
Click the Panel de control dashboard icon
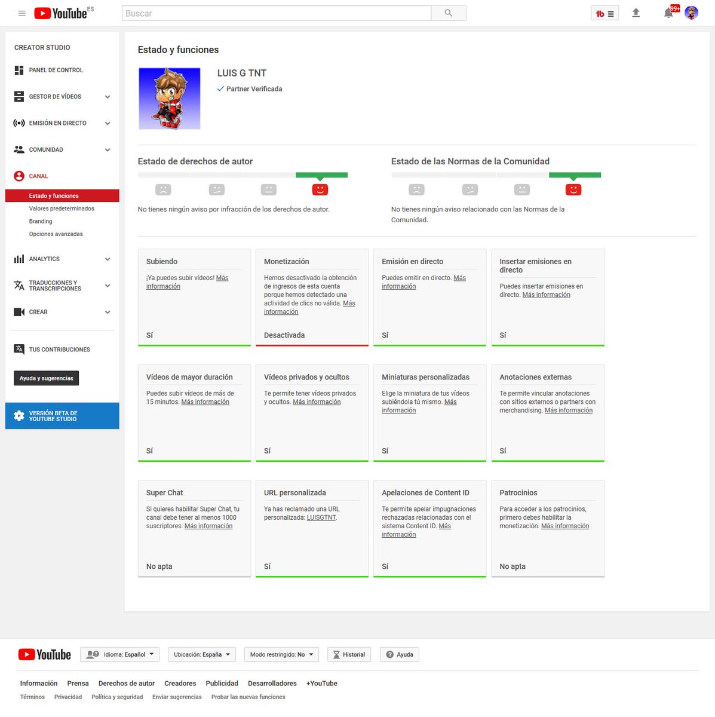[19, 70]
